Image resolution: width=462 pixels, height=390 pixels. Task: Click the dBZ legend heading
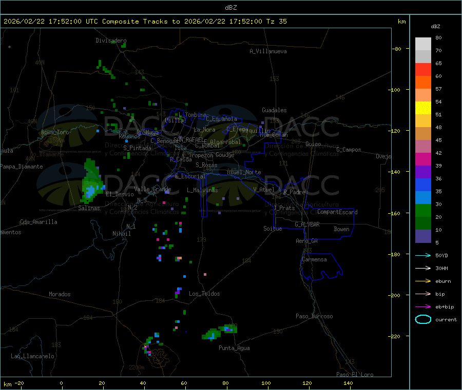coord(435,27)
